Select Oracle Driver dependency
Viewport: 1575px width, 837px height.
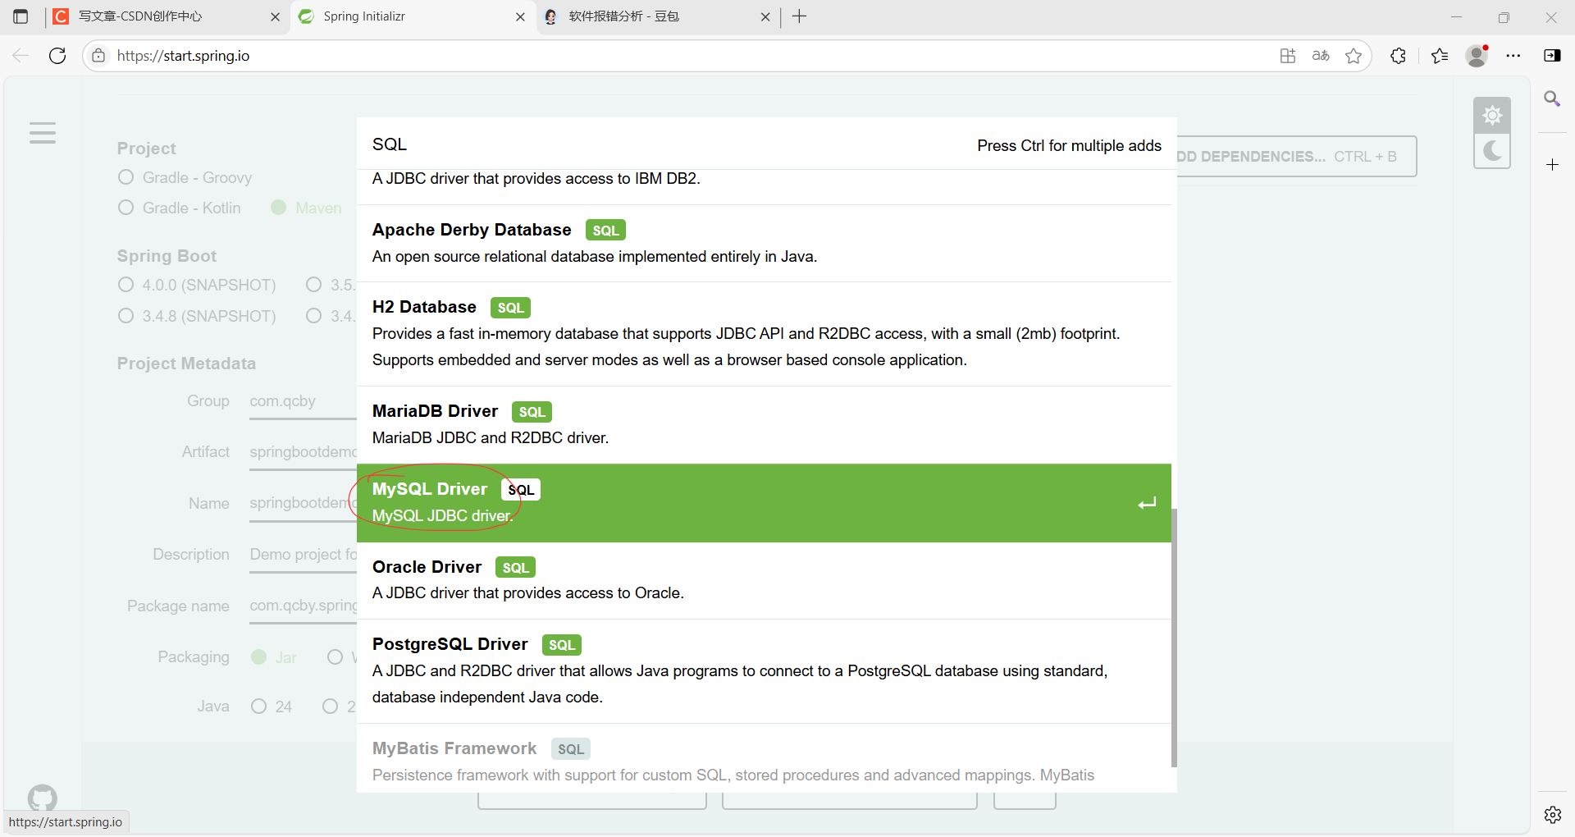764,580
